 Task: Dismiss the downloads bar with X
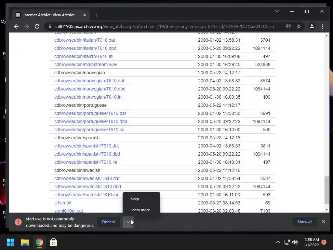pyautogui.click(x=324, y=222)
